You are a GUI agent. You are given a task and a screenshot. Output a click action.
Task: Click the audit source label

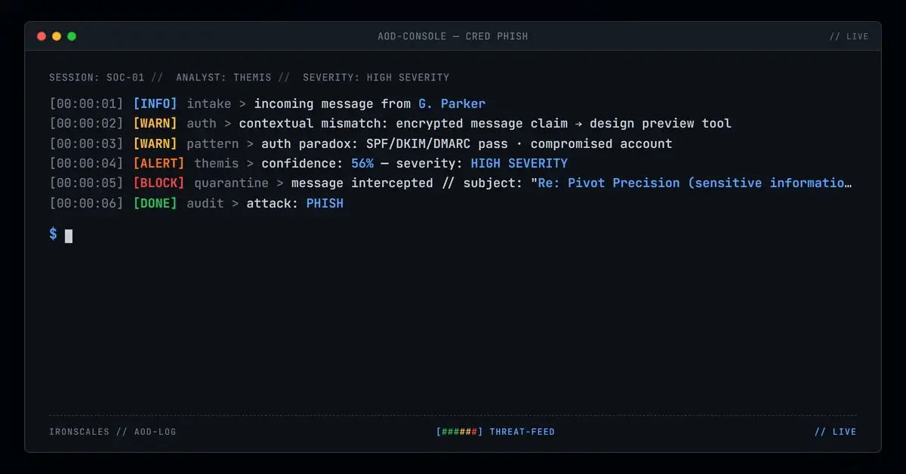coord(205,203)
